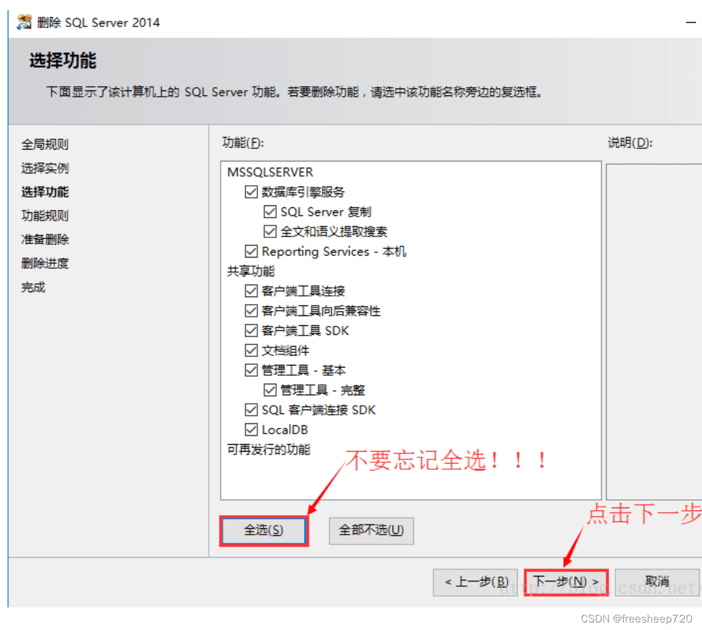Open the 删除进度 step in sidebar
This screenshot has height=630, width=702.
tap(45, 263)
